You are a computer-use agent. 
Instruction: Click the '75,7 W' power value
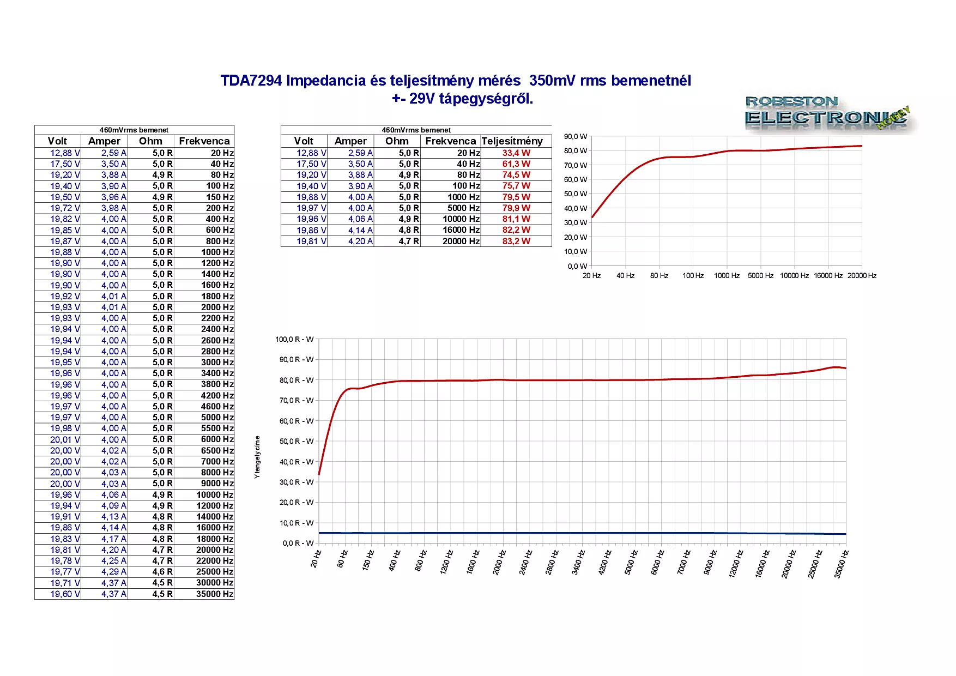(516, 186)
